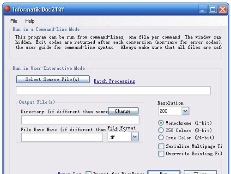Expand the .tif File Format dropdown
231x174 pixels.
pos(135,137)
